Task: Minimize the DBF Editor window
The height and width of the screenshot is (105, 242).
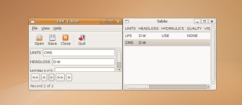Action: click(x=103, y=21)
